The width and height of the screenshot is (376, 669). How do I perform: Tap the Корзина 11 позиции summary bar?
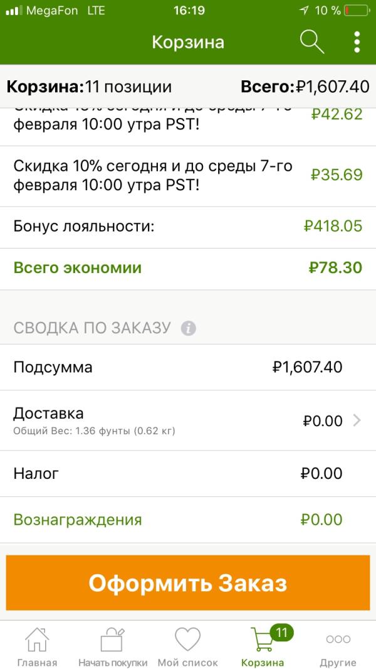click(x=188, y=87)
